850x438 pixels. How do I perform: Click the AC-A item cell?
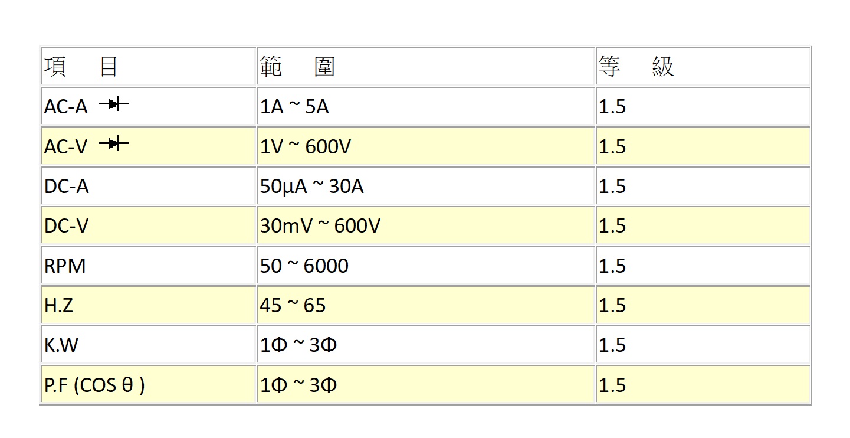149,107
